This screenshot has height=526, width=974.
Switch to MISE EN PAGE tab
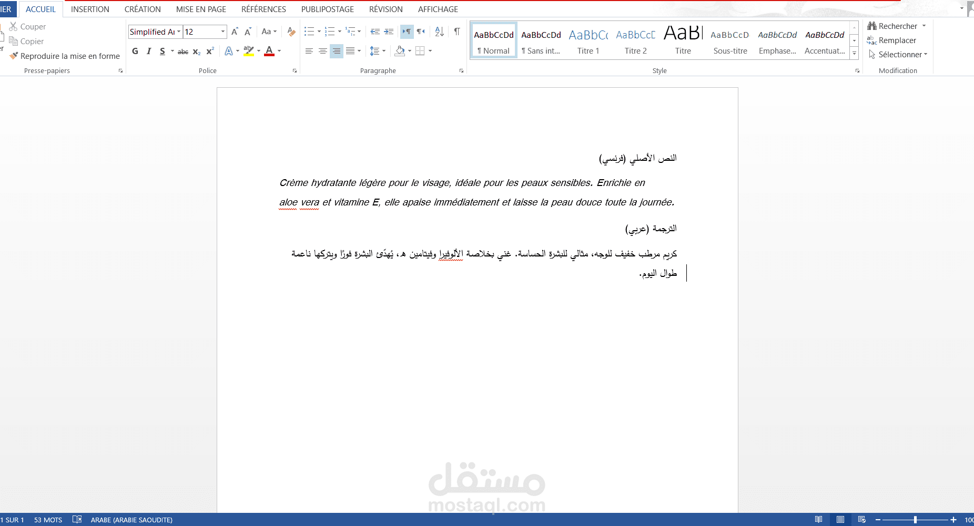(201, 9)
